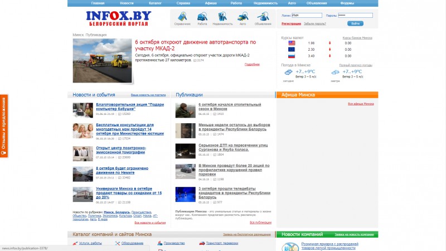This screenshot has width=446, height=251.
Task: Open parking violations prevention publication
Action: point(234,170)
